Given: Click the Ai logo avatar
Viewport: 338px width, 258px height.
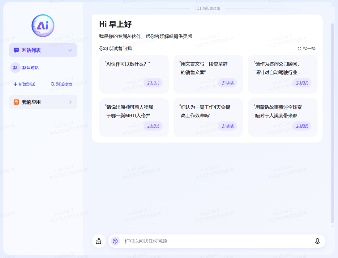Looking at the screenshot, I should point(43,25).
